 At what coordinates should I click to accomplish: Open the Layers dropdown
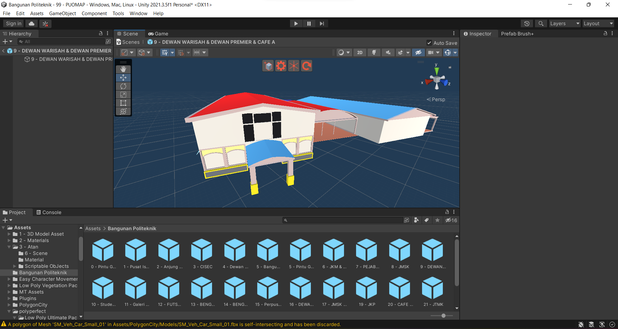tap(564, 23)
